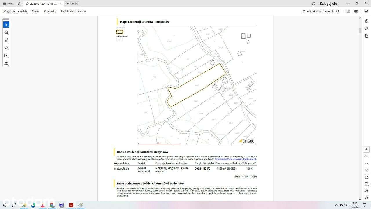371x209 pixels.
Task: Go to previous page arrow
Action: [x=366, y=163]
